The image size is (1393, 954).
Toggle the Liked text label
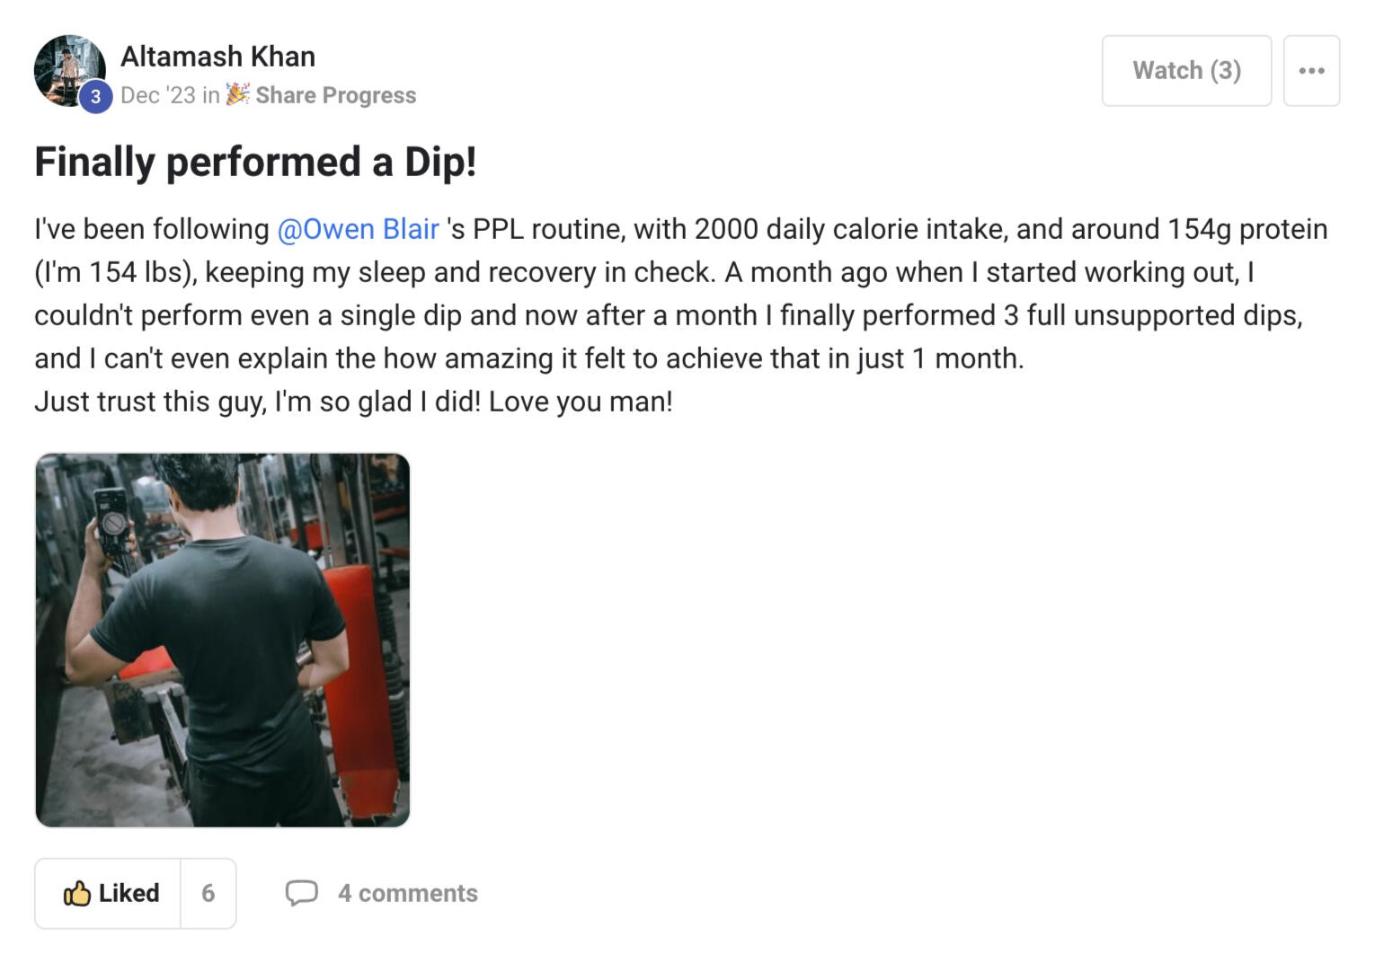coord(129,893)
